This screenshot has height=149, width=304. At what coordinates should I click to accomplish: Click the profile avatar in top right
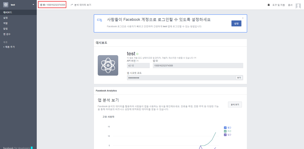point(298,6)
